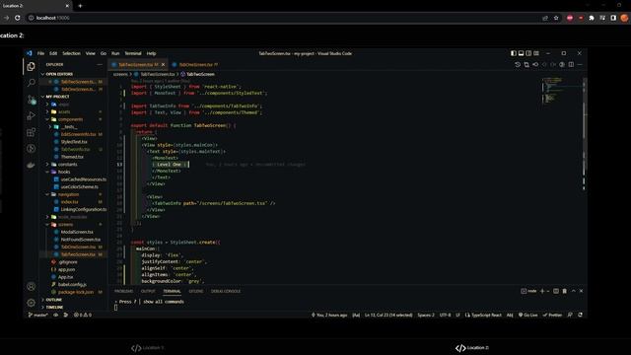The image size is (631, 355).
Task: Toggle the bottom panel layout icon
Action: [522, 53]
